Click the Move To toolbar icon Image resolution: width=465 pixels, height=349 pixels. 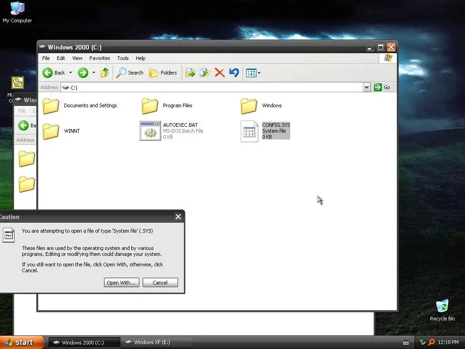point(190,73)
